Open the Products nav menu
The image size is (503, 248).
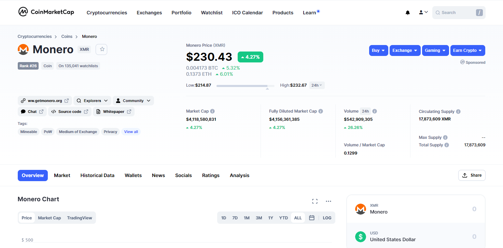coord(283,13)
